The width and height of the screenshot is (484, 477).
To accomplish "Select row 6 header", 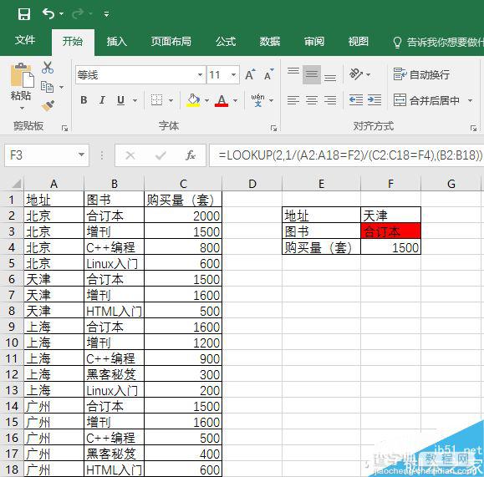I will [12, 279].
